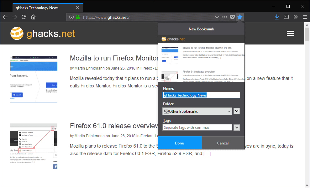View site information via the padlock icon
310x188 pixels.
77,17
